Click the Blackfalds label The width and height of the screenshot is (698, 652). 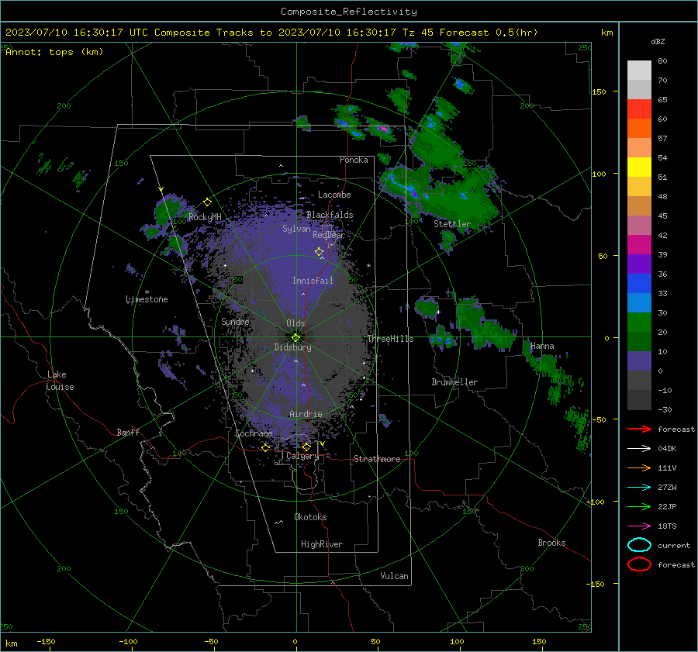tap(330, 215)
